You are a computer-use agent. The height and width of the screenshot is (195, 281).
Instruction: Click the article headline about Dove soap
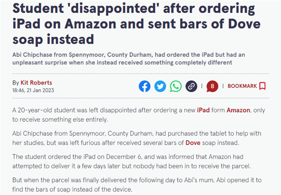[x=136, y=24]
